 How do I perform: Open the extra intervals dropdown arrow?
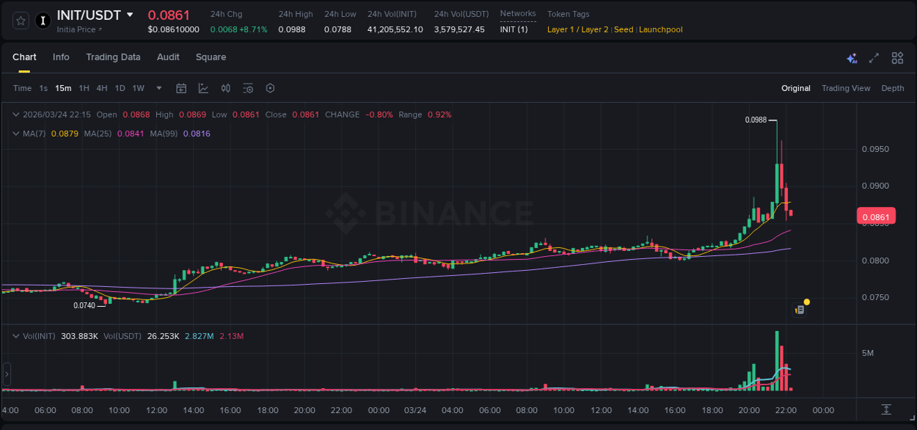coord(158,87)
